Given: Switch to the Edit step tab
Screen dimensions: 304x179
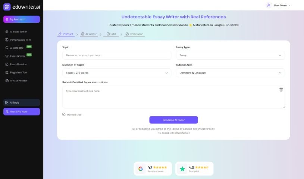Looking at the screenshot, I should pos(111,34).
